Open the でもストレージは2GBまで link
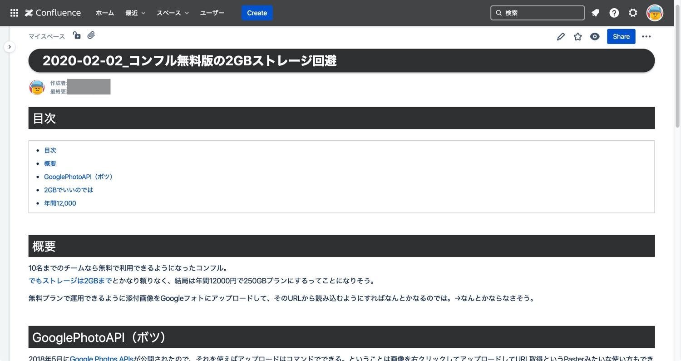This screenshot has width=681, height=361. 70,281
